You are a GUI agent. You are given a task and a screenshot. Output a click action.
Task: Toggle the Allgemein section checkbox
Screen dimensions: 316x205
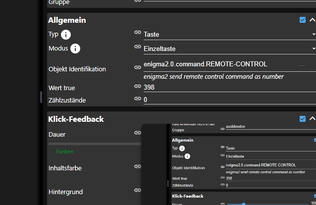click(x=303, y=20)
